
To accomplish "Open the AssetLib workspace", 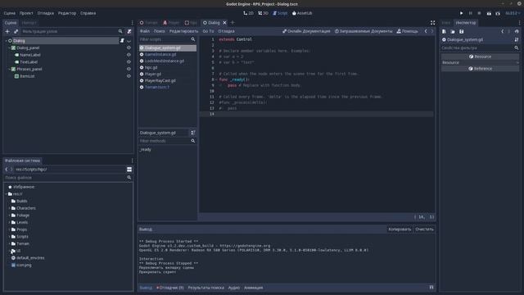I will (x=302, y=13).
